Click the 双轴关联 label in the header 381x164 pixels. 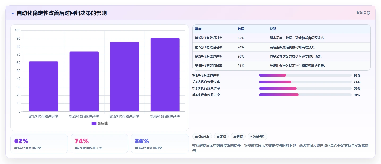coord(363,13)
